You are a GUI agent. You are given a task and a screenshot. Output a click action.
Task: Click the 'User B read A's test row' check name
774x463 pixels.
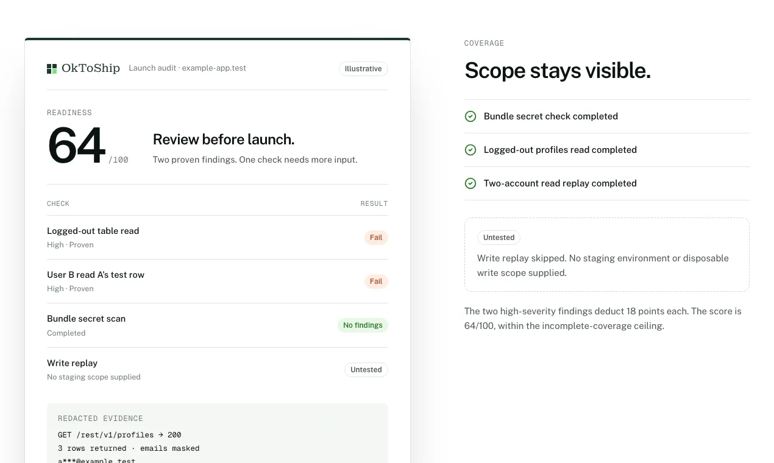[x=96, y=275]
